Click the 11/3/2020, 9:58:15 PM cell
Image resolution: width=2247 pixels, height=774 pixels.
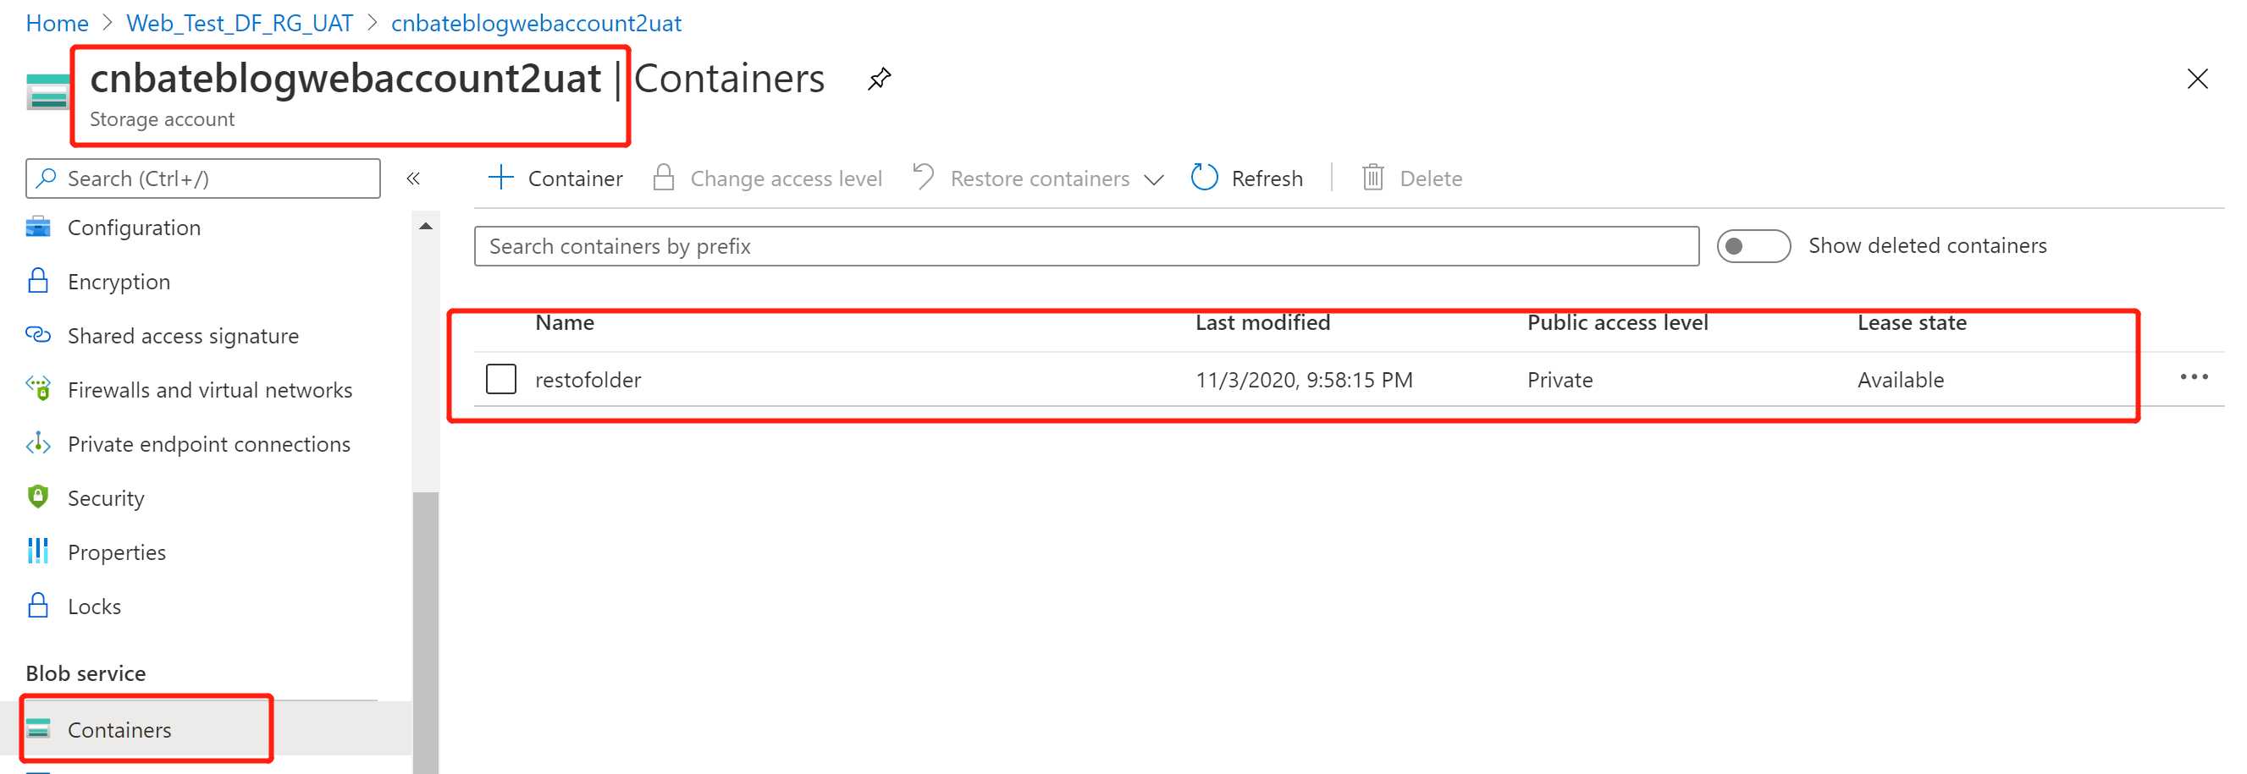(1304, 380)
